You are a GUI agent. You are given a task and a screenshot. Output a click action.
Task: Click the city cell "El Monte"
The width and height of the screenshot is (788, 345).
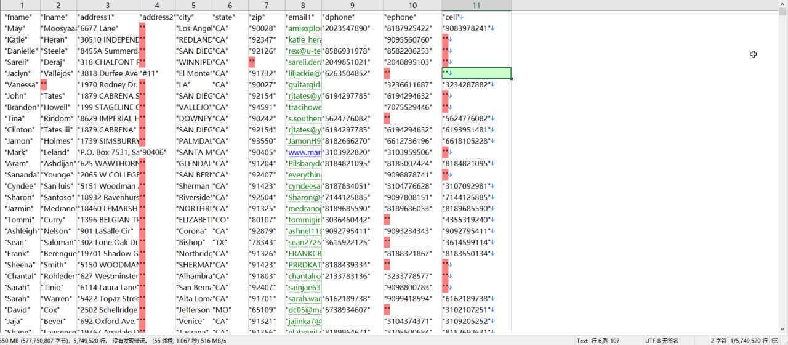[194, 73]
